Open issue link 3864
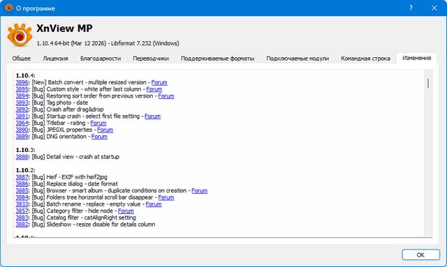 coord(22,123)
